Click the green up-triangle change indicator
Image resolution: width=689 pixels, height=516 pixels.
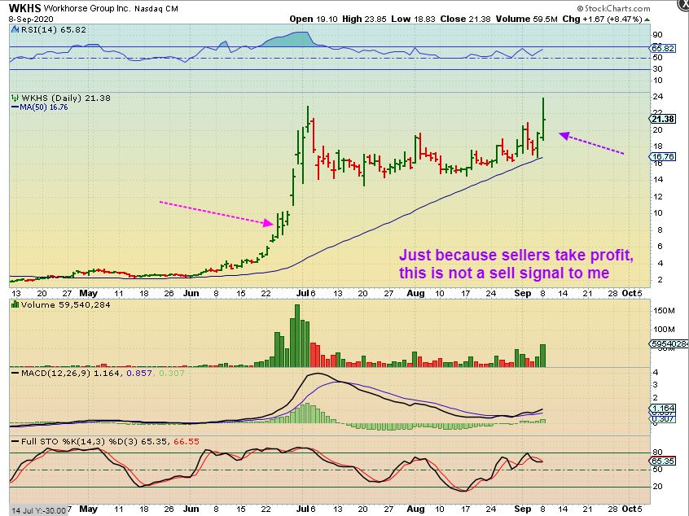647,20
